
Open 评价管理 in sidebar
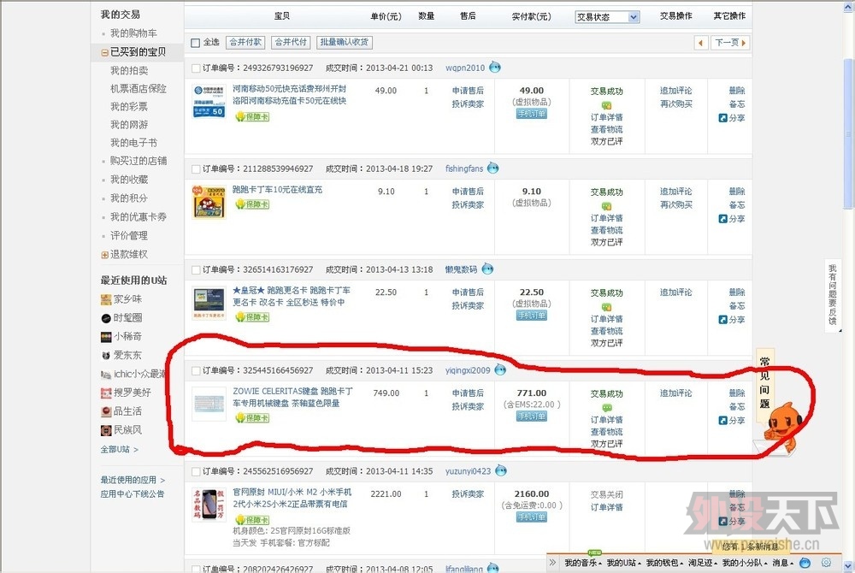[x=129, y=235]
